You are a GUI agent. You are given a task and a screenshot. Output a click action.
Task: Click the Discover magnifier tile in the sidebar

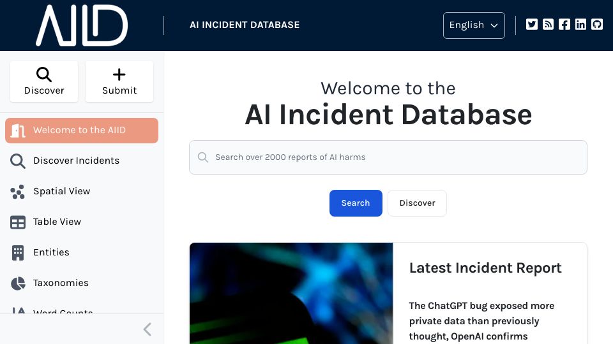click(44, 82)
